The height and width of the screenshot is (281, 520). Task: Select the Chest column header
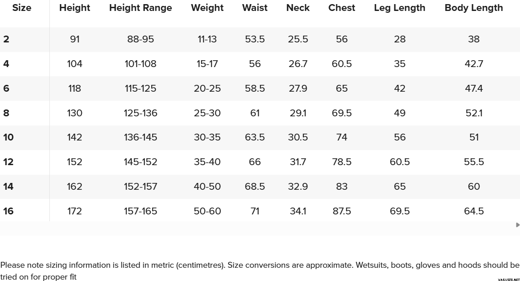coord(342,8)
